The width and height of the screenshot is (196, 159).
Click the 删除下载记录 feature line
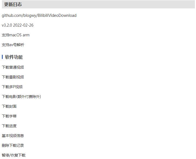pyautogui.click(x=13, y=145)
